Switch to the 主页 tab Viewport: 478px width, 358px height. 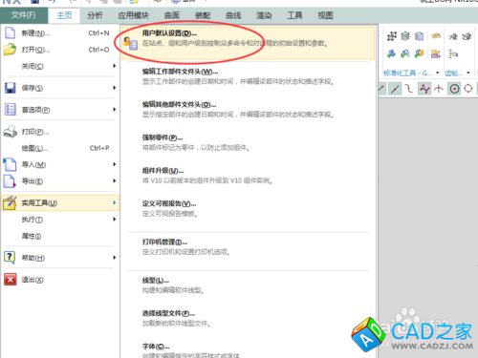[x=64, y=15]
